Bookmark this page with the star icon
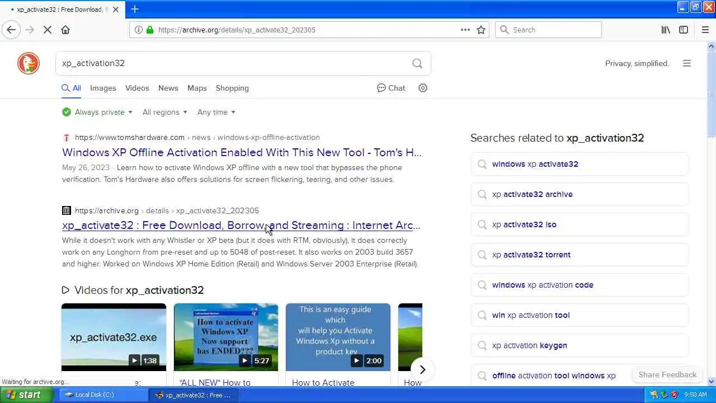 point(481,30)
